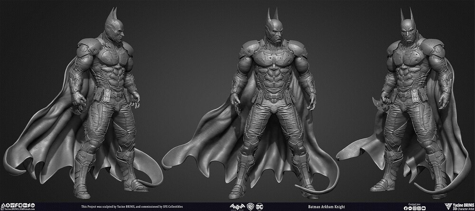Click the Batman Arkham Knight bat logo
The width and height of the screenshot is (475, 211).
pyautogui.click(x=237, y=207)
